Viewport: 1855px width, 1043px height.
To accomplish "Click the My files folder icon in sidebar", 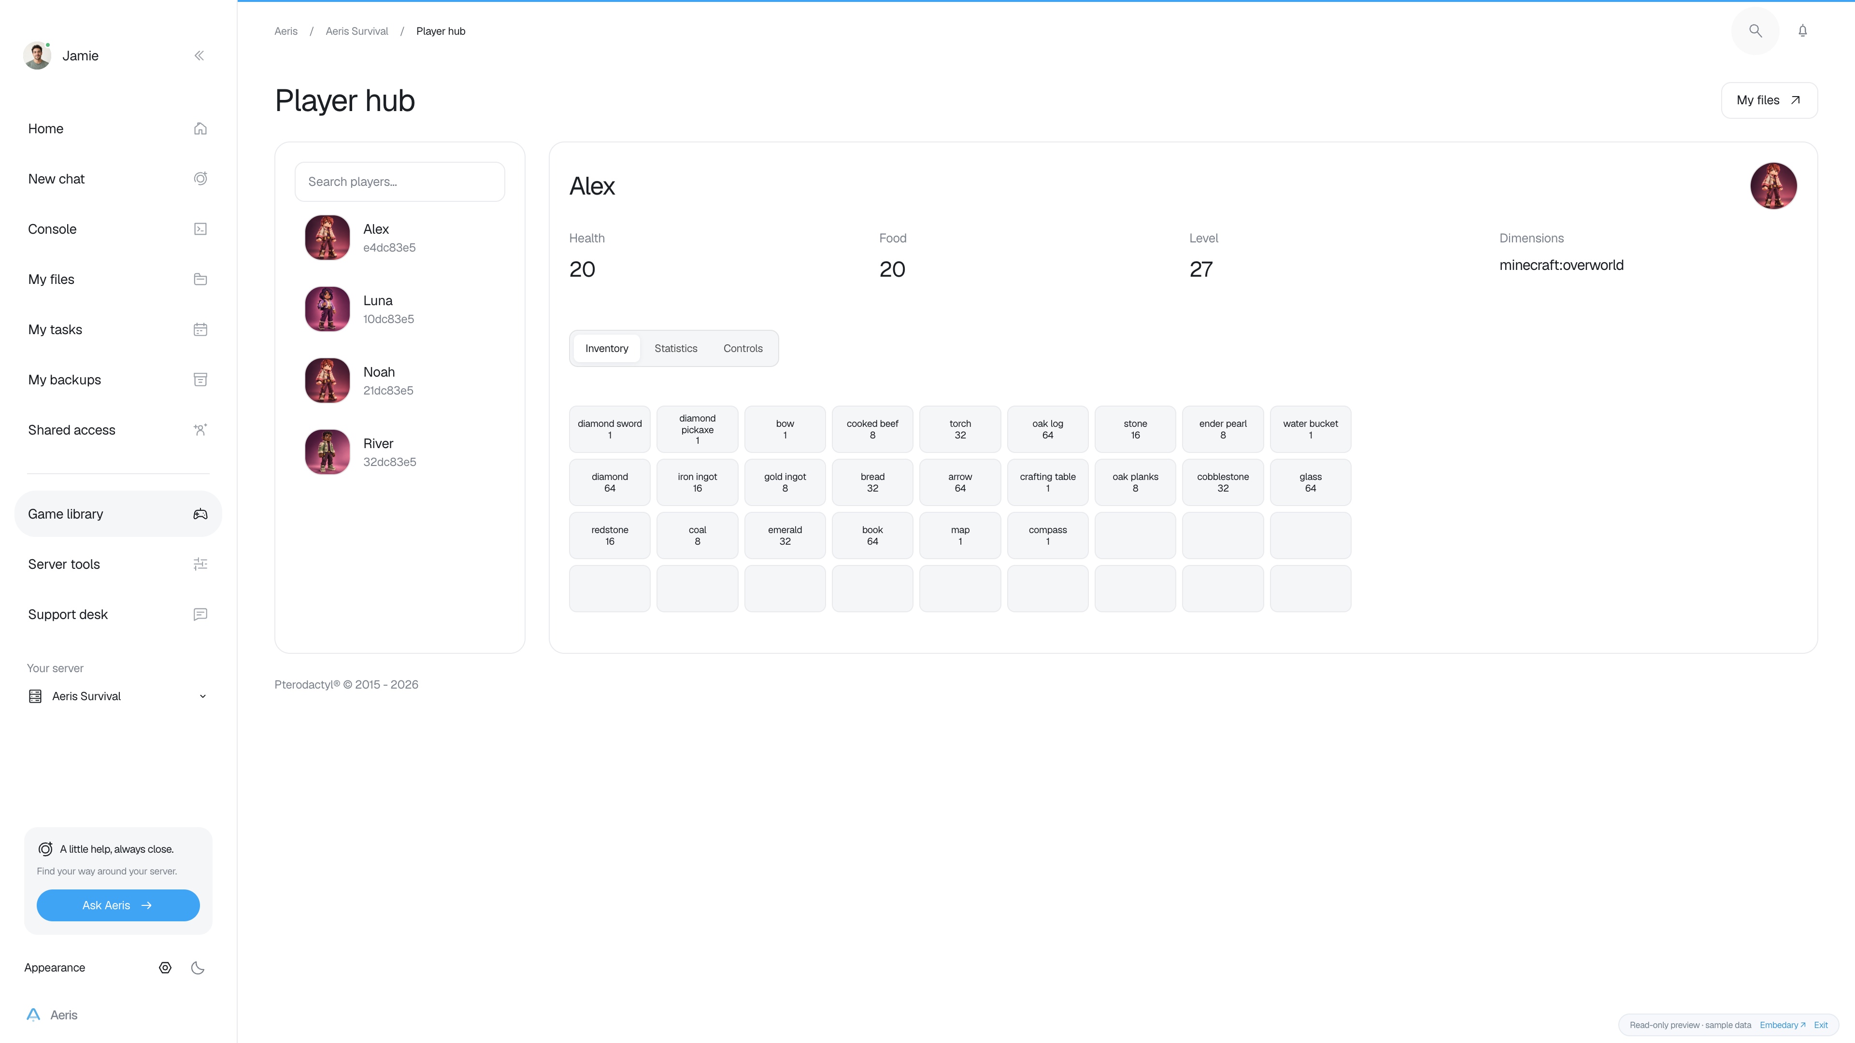I will 200,279.
